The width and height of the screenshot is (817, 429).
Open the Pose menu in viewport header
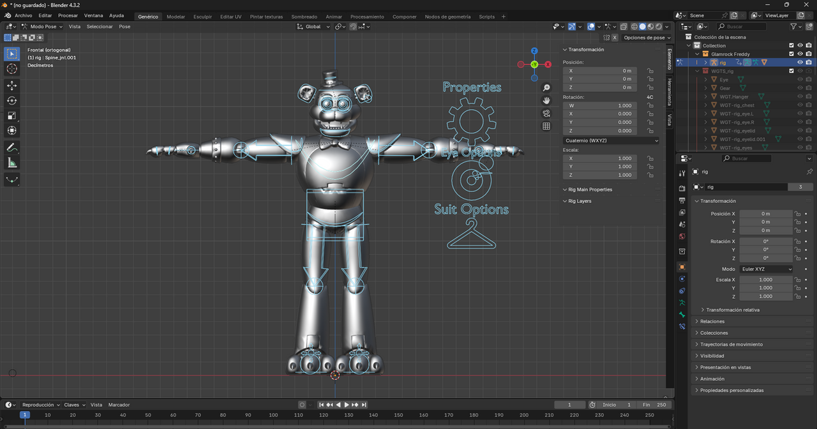tap(124, 26)
